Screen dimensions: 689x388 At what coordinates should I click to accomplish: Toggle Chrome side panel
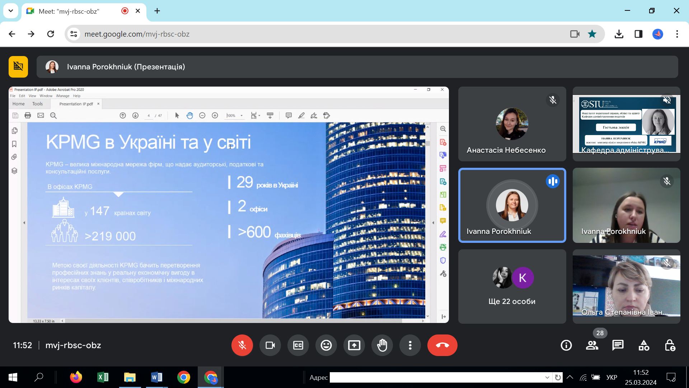click(x=638, y=34)
